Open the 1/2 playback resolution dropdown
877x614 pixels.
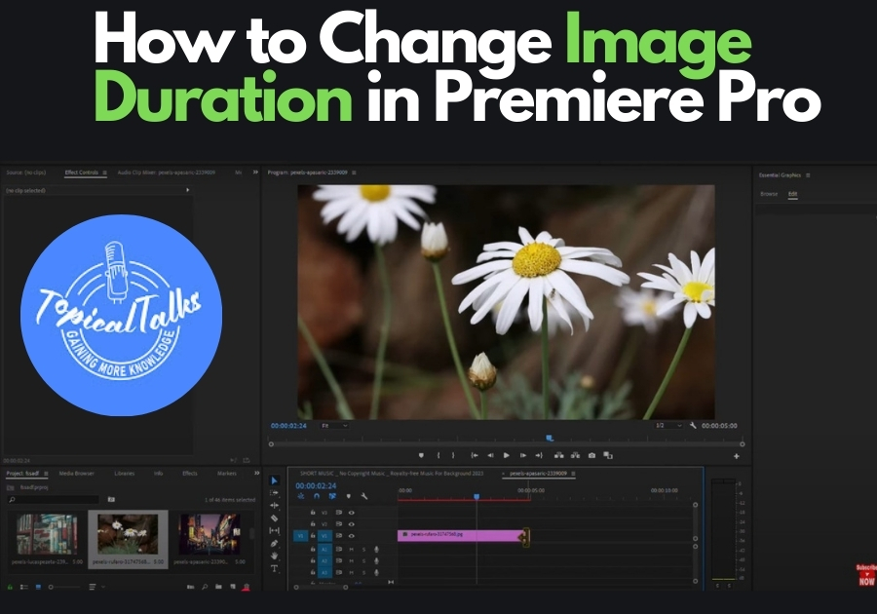click(668, 426)
